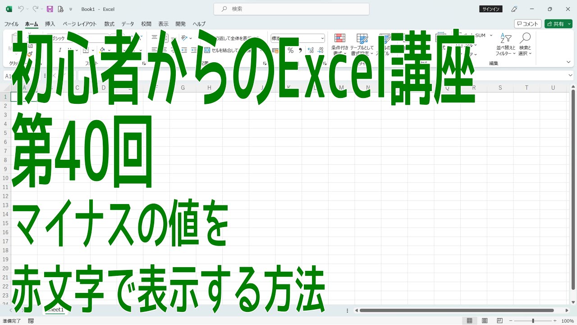Click the green 共有 share button
577x325 pixels.
(558, 24)
